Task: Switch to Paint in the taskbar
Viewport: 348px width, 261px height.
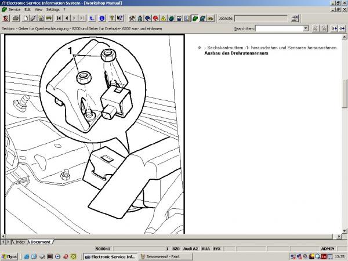Action: point(165,256)
